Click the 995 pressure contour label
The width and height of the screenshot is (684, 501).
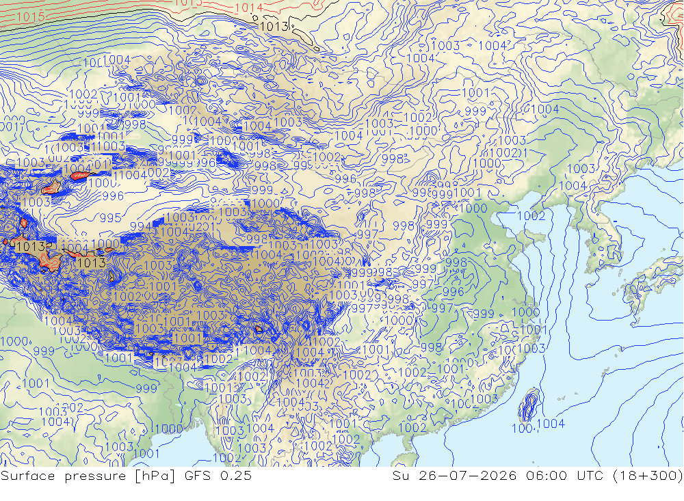110,217
